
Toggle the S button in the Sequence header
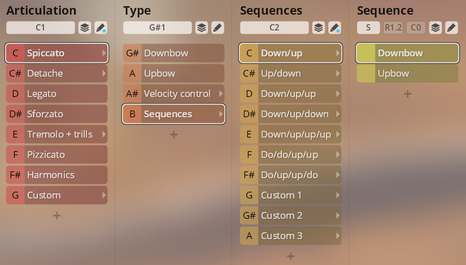click(368, 28)
